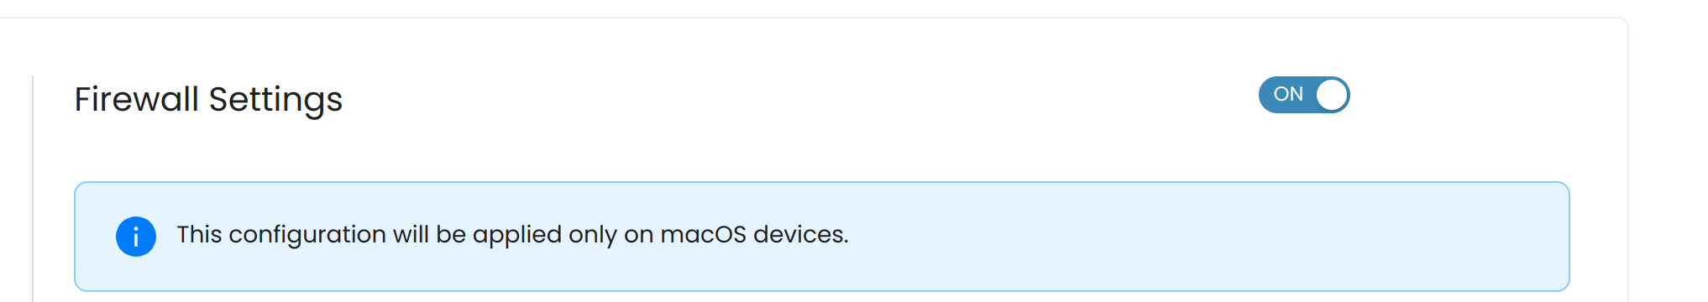Click the blue info icon in banner
This screenshot has width=1708, height=302.
coord(136,237)
